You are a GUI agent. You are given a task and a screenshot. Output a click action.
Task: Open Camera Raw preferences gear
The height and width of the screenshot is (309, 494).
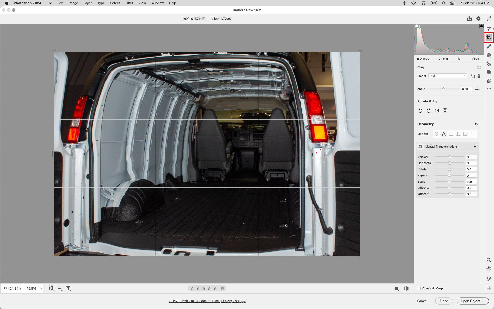point(478,19)
